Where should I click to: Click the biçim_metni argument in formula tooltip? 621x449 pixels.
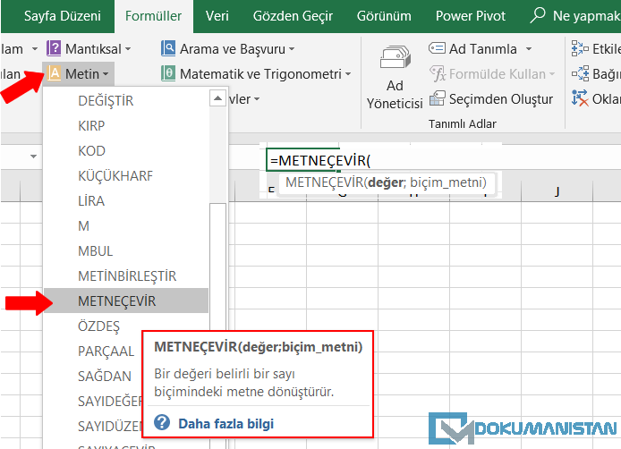[446, 182]
